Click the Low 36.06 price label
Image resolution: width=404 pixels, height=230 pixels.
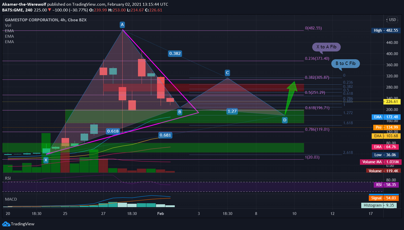[x=386, y=155]
